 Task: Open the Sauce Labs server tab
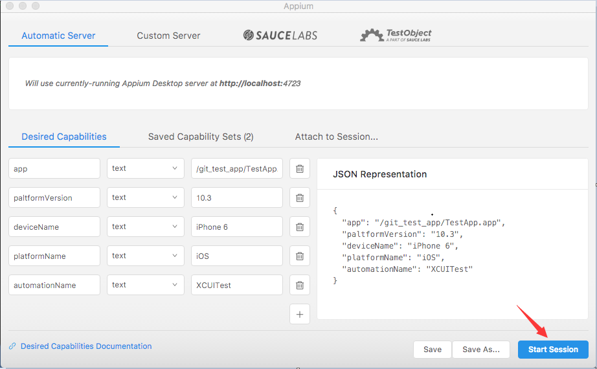click(x=280, y=35)
